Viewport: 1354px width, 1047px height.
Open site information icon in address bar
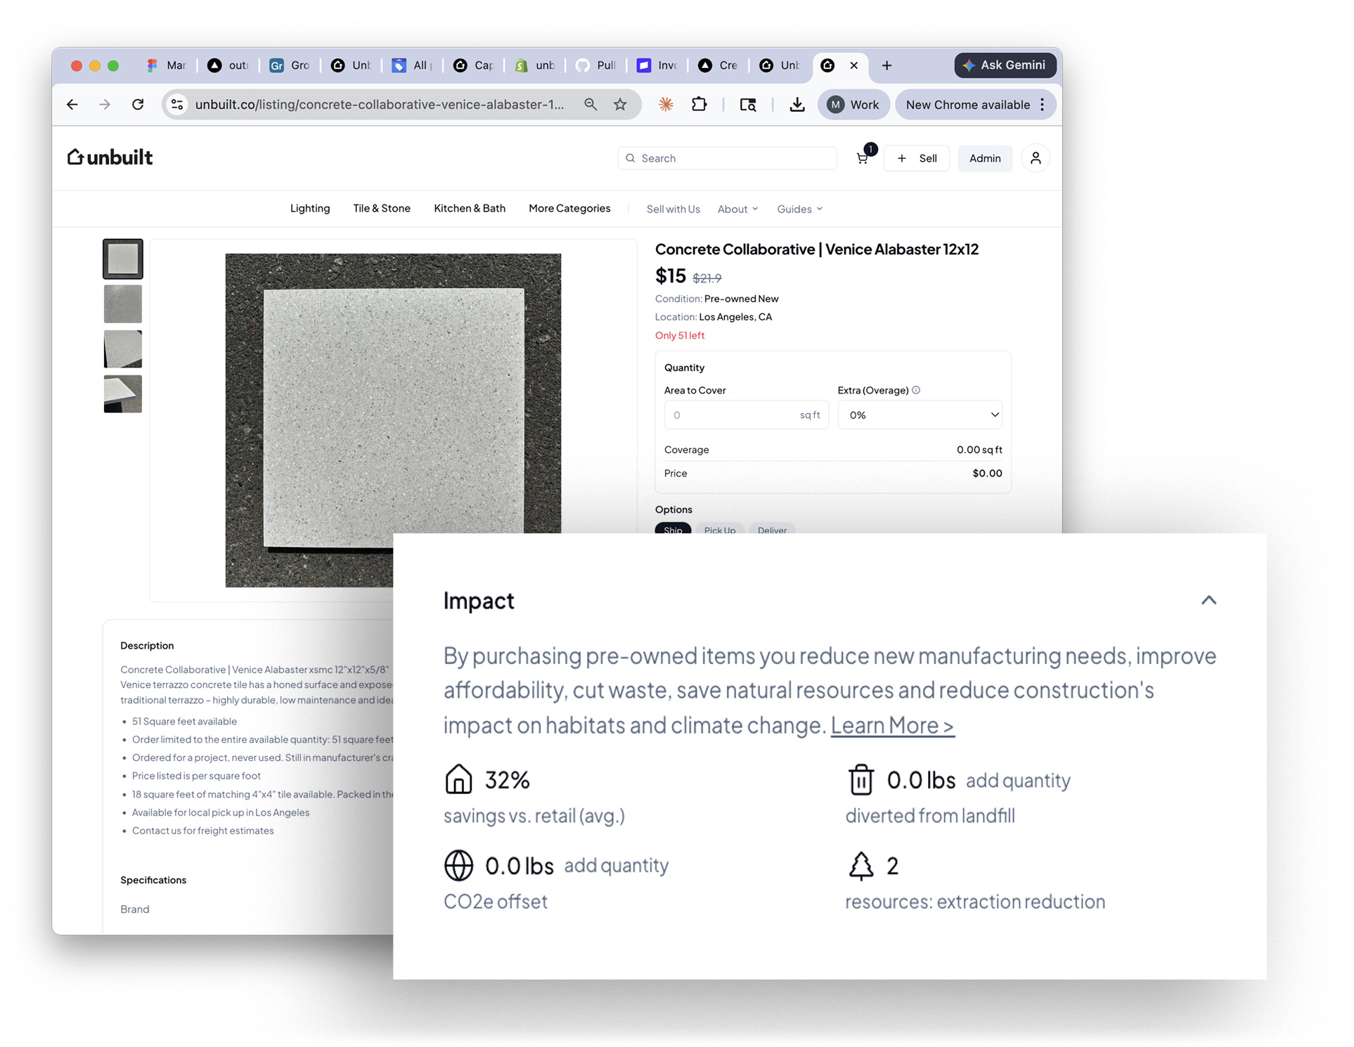[177, 105]
